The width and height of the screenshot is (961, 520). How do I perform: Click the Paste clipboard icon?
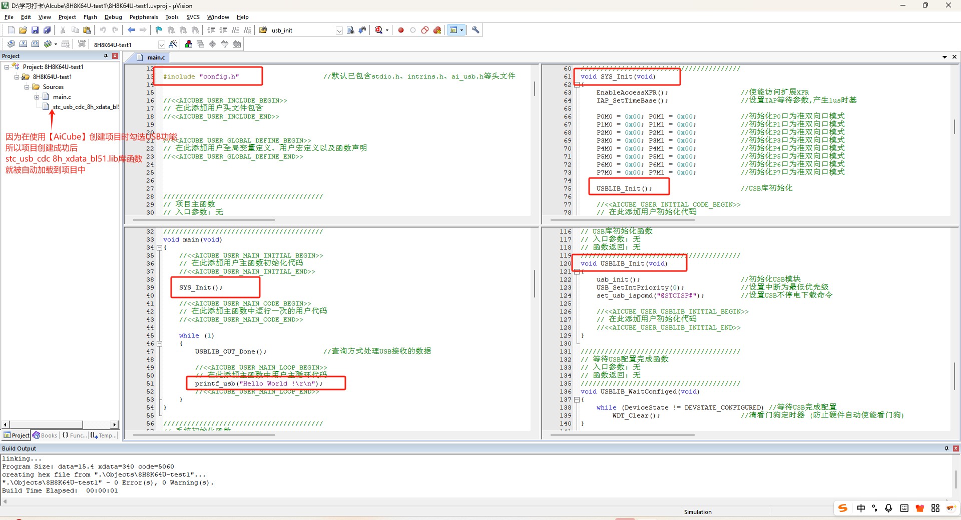point(87,30)
